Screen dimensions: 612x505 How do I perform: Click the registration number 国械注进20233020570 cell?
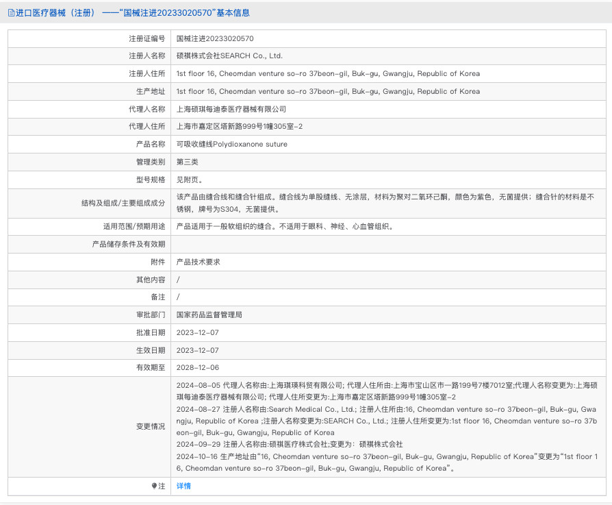216,38
